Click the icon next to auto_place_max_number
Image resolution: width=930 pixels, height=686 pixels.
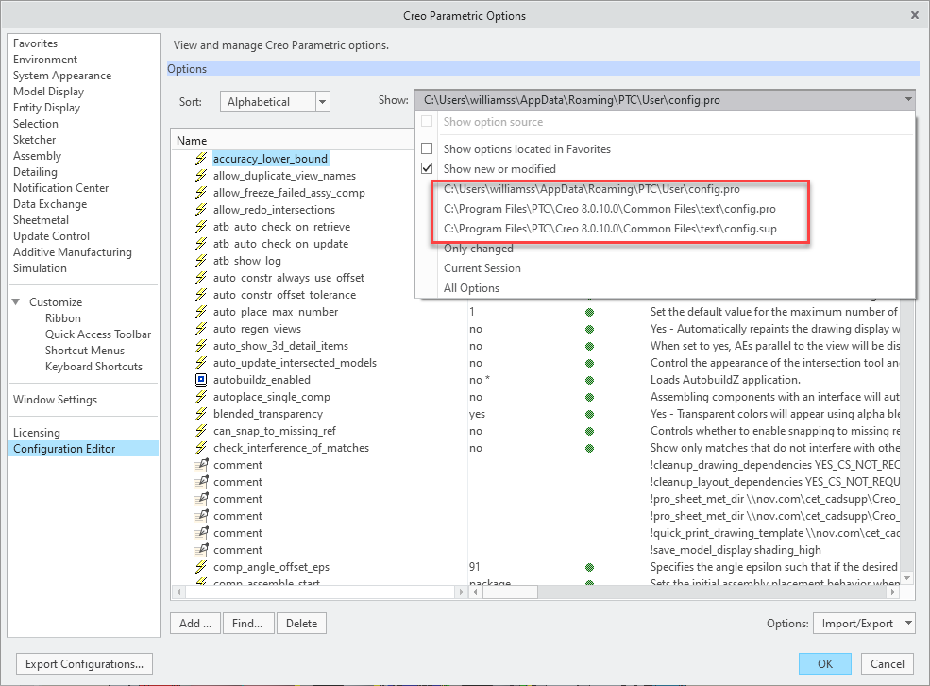200,312
